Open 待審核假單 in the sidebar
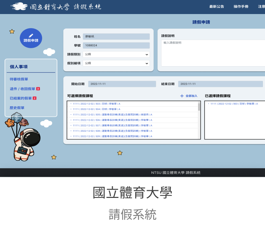This screenshot has height=230, width=265. [19, 79]
